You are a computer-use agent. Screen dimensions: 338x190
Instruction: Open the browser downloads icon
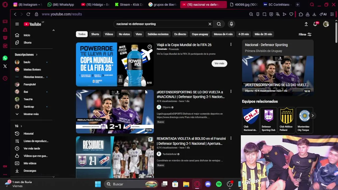(314, 14)
